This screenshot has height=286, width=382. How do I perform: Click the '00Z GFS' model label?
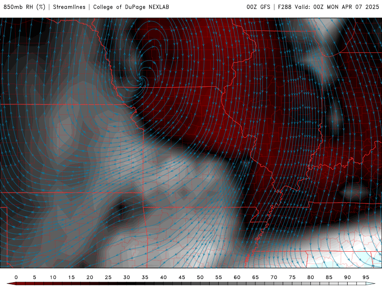pos(258,7)
